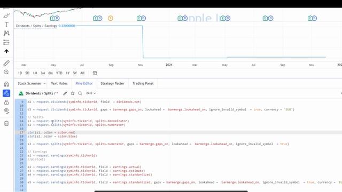342x192 pixels.
Task: Set chart range to All
Action: click(x=82, y=73)
